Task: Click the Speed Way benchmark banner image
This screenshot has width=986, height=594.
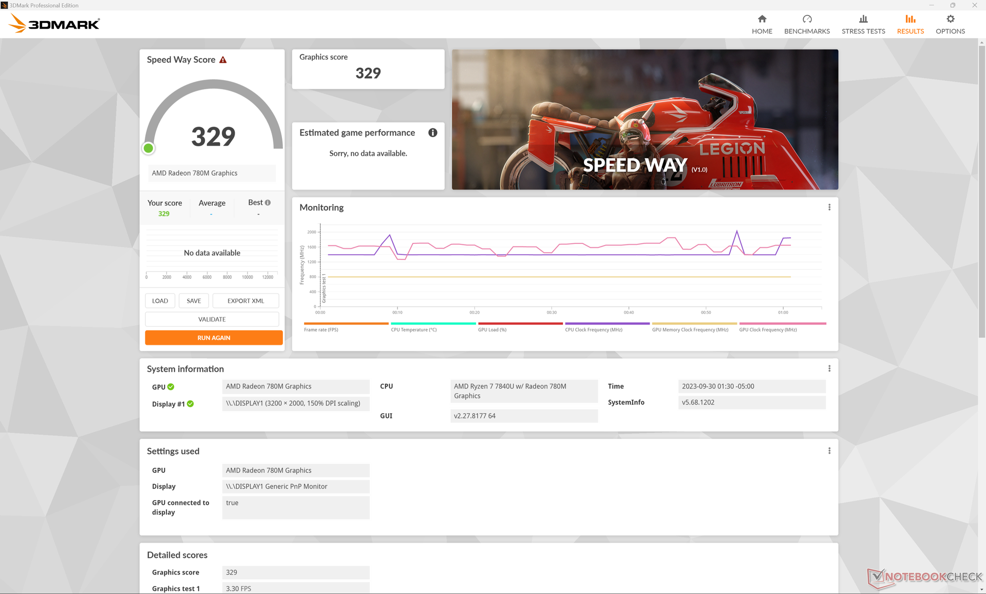Action: click(644, 120)
